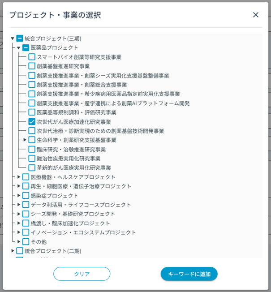This screenshot has height=292, width=271.
Task: Close the プロジェクト・事業の選択 dialog
Action: click(256, 15)
